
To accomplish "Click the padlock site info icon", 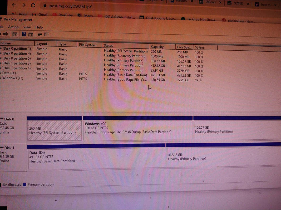I will coord(45,6).
